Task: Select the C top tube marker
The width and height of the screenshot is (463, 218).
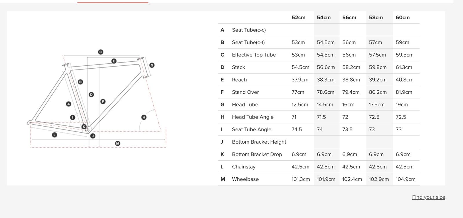Action: tap(100, 52)
